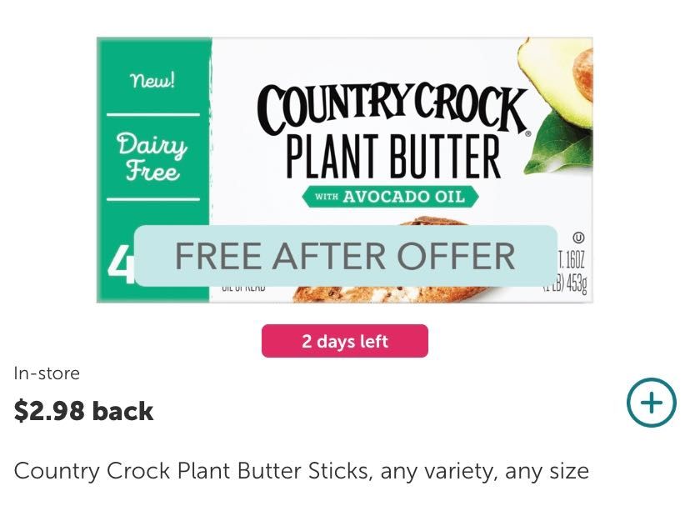Open the Country Crock Plant Butter Sticks description
Screen dimensions: 690x516
pos(302,471)
